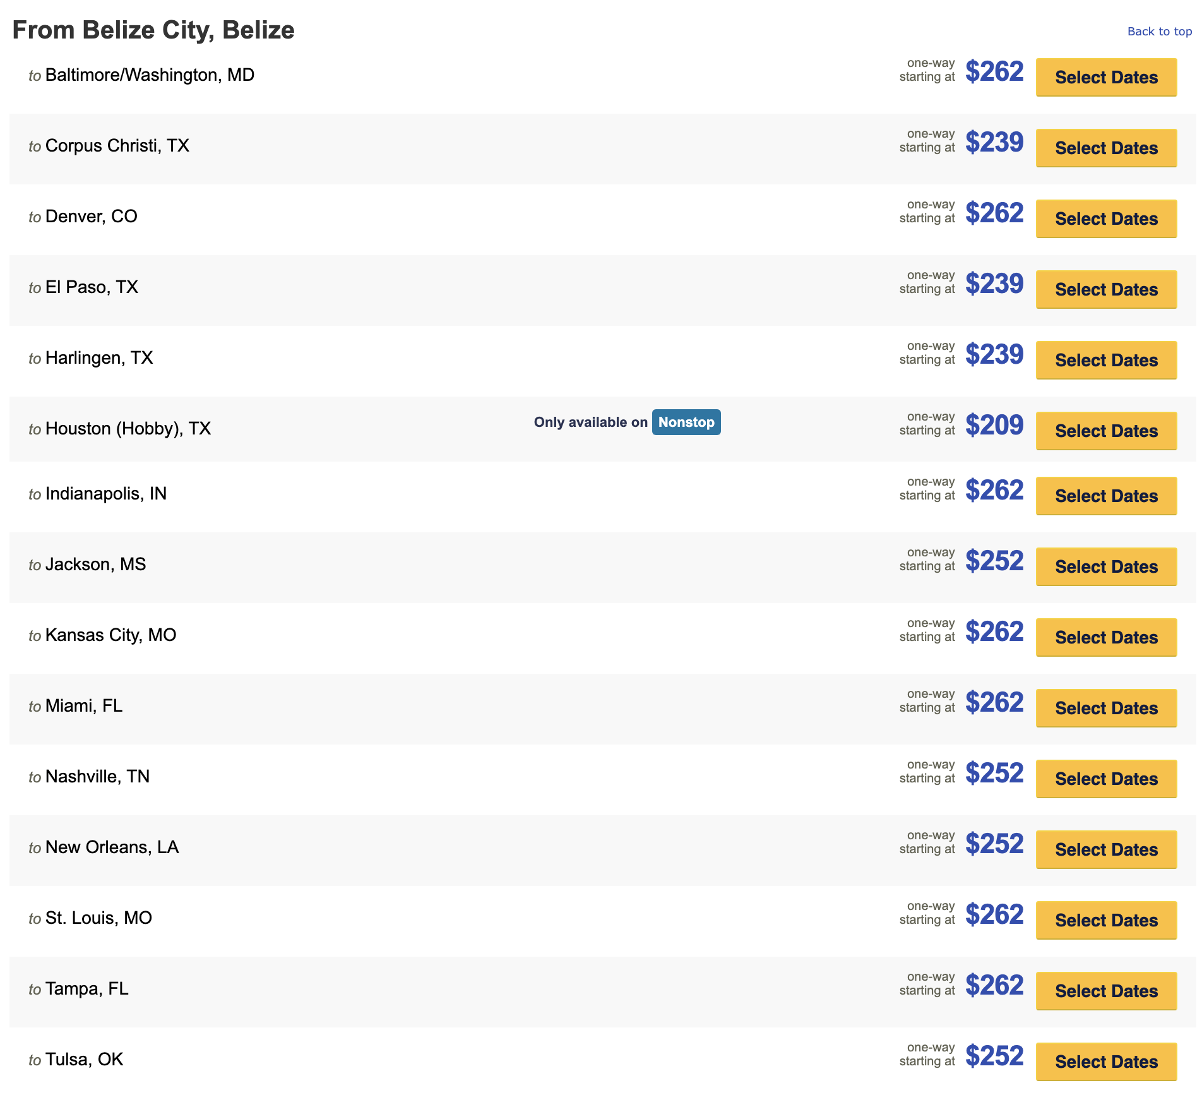Click the From Belize City, Belize heading
This screenshot has width=1202, height=1095.
[153, 30]
